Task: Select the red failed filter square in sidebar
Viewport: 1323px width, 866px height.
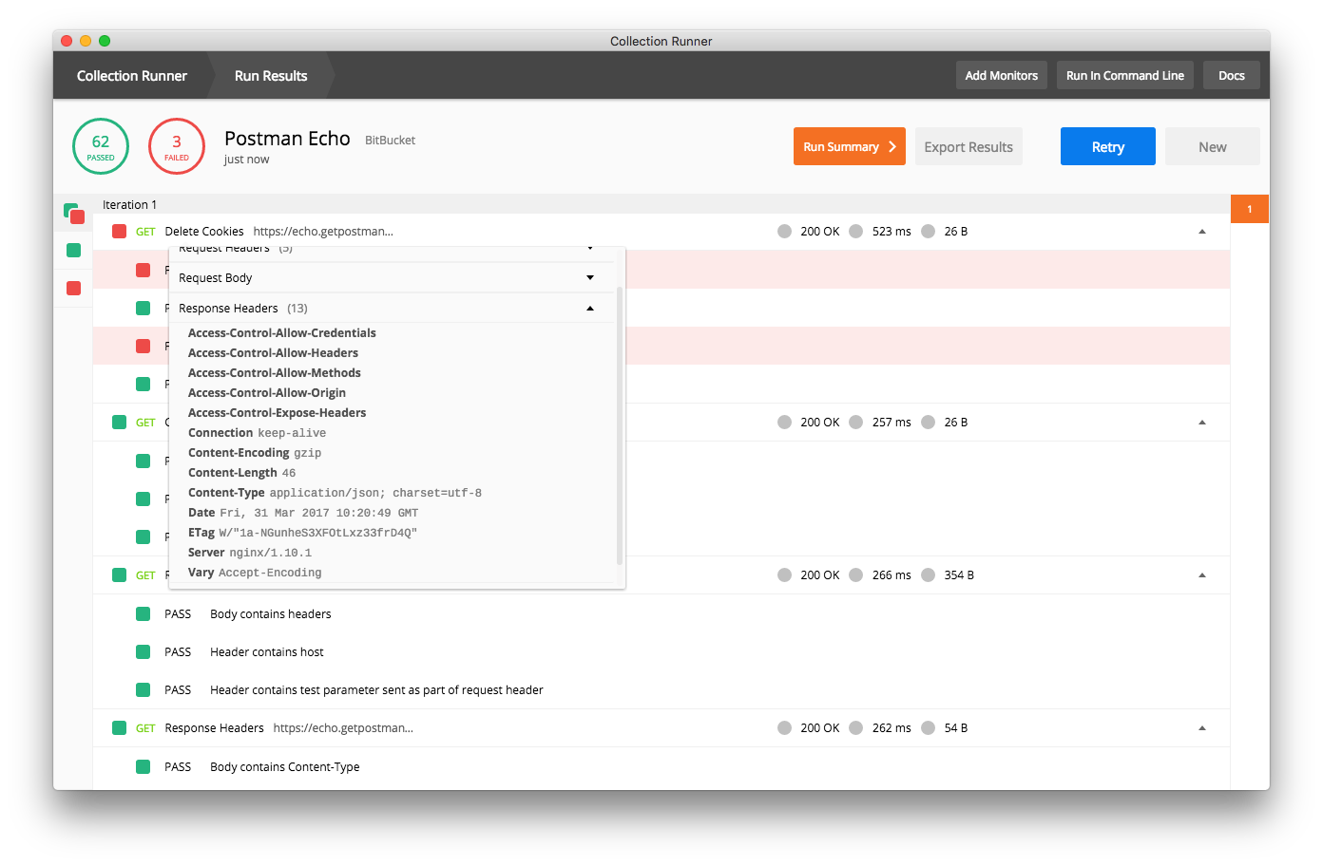Action: tap(73, 289)
